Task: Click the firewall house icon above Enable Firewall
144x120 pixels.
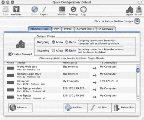Action: (21, 44)
